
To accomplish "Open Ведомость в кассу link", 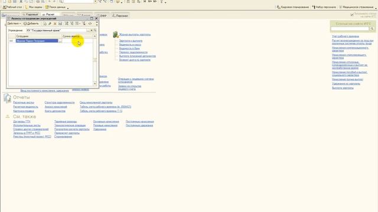I will pyautogui.click(x=130, y=45).
